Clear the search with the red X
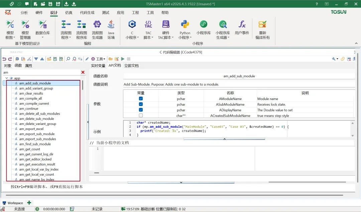The image size is (361, 212). [x=83, y=72]
